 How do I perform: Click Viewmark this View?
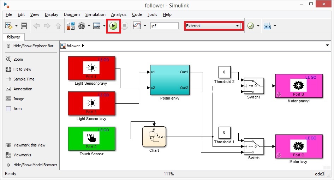click(25, 145)
